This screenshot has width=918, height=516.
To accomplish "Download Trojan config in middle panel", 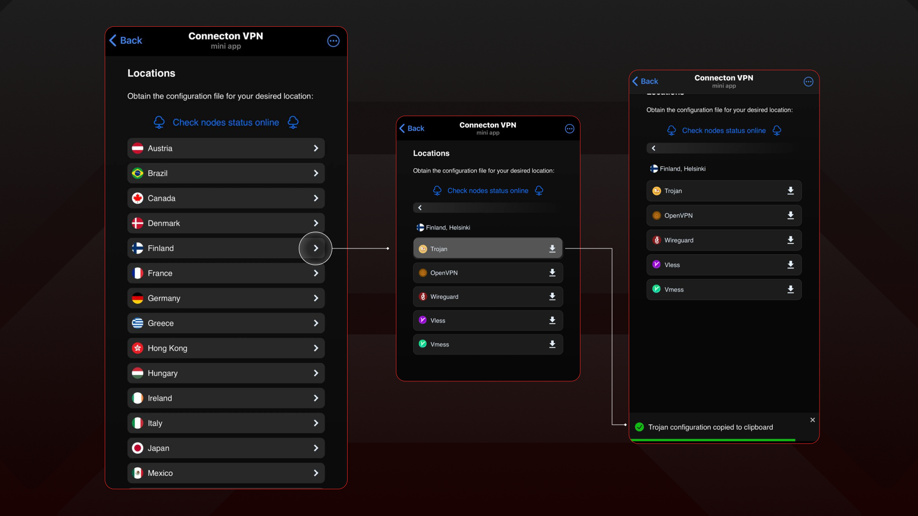I will (552, 249).
